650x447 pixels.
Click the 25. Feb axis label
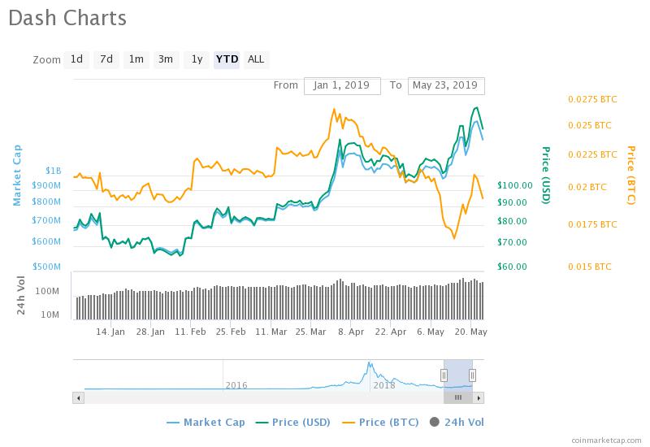pyautogui.click(x=231, y=332)
